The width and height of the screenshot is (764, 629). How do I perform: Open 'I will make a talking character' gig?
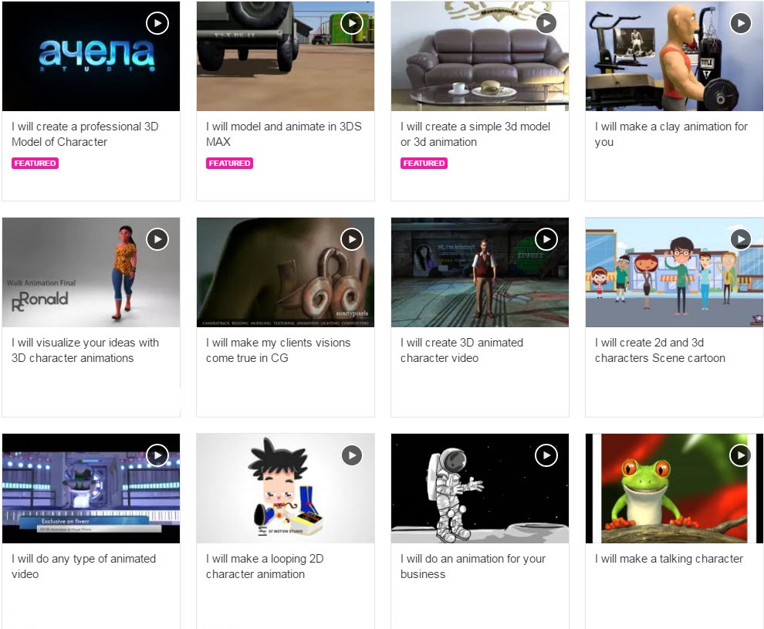pyautogui.click(x=669, y=559)
